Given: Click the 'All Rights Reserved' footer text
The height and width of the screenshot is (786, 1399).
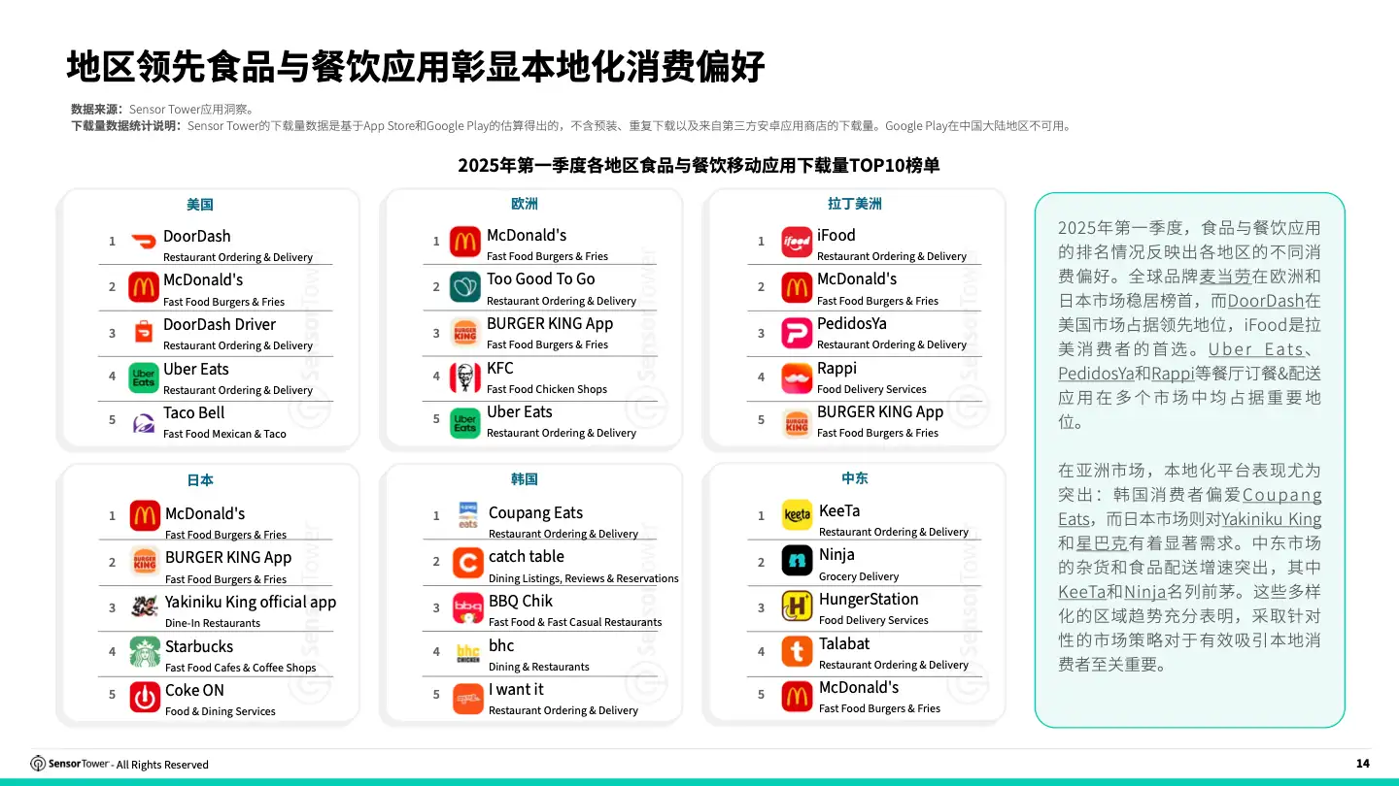Looking at the screenshot, I should click(162, 765).
